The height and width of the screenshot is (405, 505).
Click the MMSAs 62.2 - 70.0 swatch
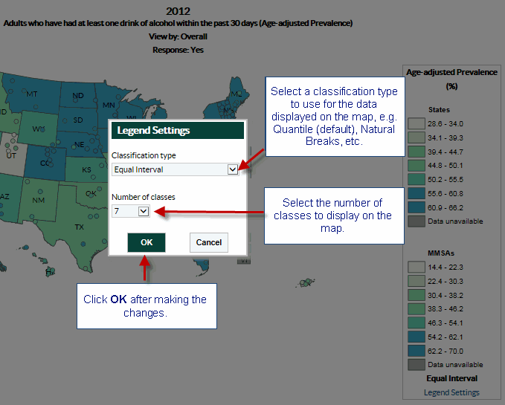pos(416,351)
